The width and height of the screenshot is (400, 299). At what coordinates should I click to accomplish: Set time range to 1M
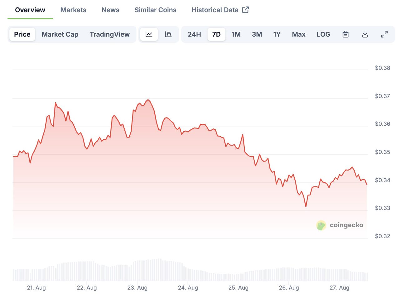(x=236, y=34)
